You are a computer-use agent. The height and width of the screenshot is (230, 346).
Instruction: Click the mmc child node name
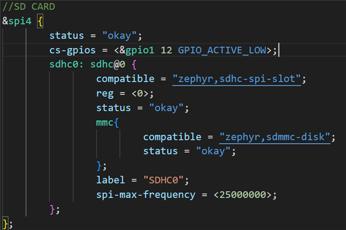coord(105,122)
